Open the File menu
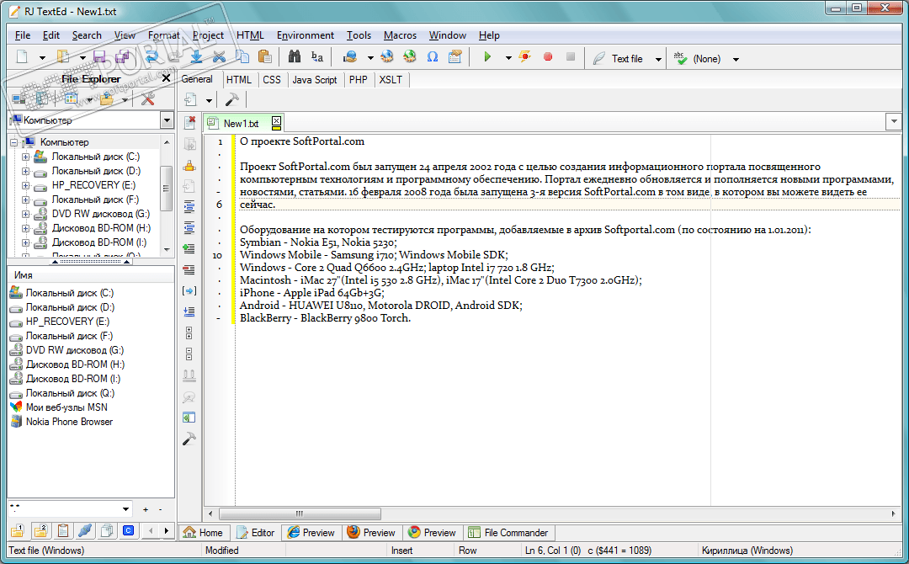 coord(23,35)
